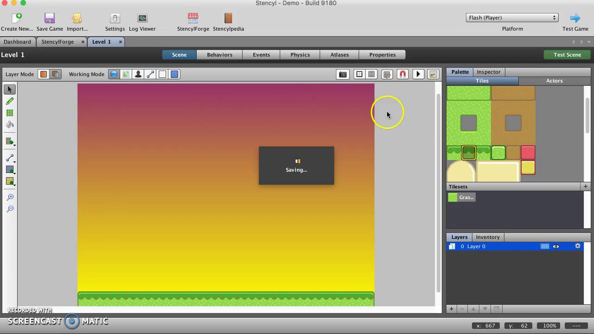Click the 100% zoom level field
The width and height of the screenshot is (594, 334).
(549, 326)
